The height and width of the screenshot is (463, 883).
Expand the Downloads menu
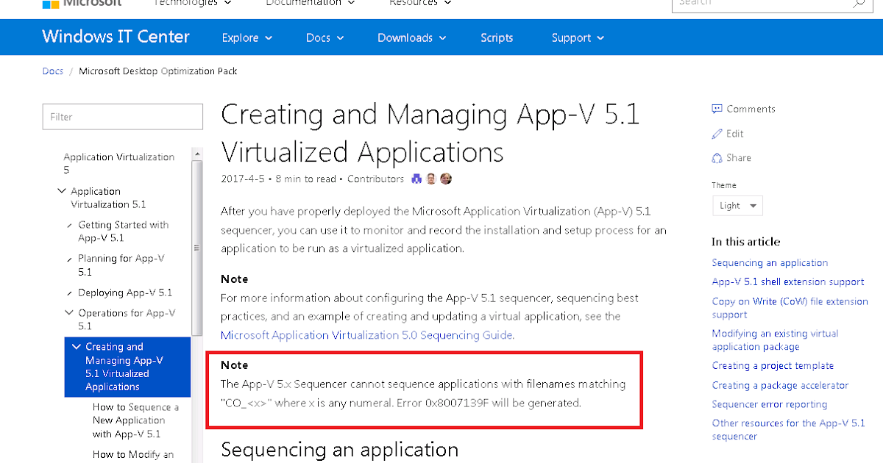[411, 37]
